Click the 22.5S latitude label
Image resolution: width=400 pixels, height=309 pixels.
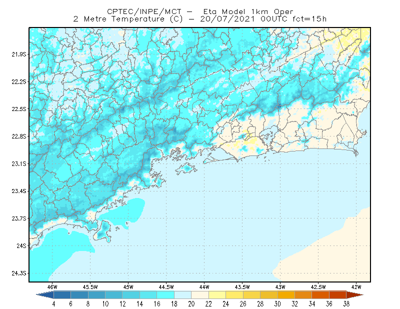(x=19, y=109)
